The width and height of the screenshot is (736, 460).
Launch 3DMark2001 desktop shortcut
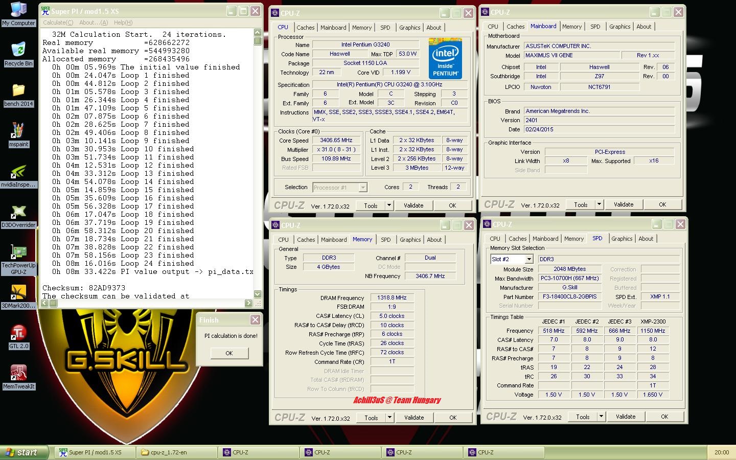coord(18,296)
